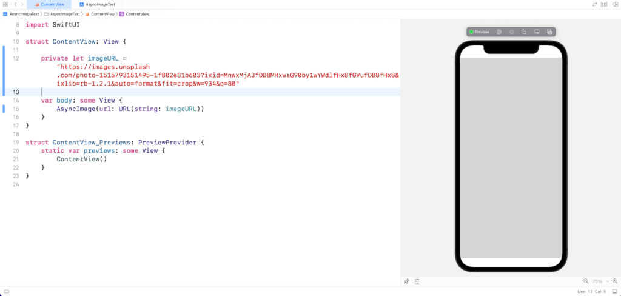This screenshot has width=621, height=296.
Task: Click the 'import SwiftUI' code line
Action: (53, 25)
